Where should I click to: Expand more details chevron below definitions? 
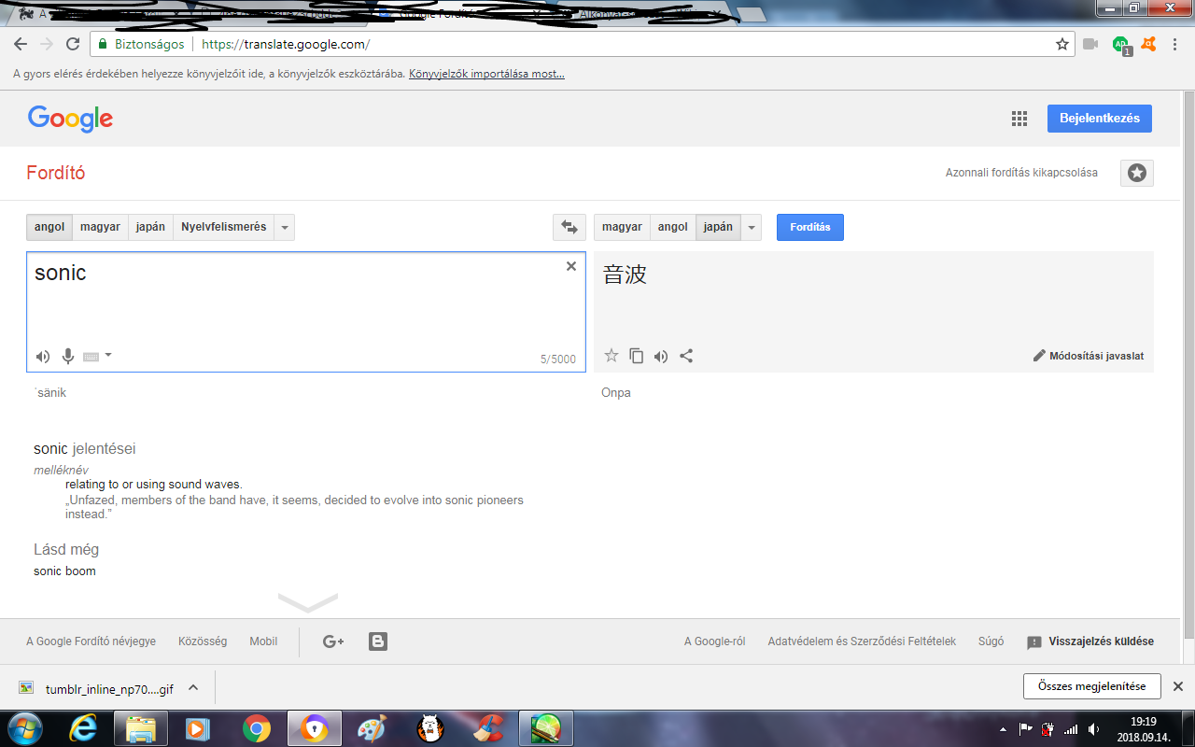coord(308,602)
